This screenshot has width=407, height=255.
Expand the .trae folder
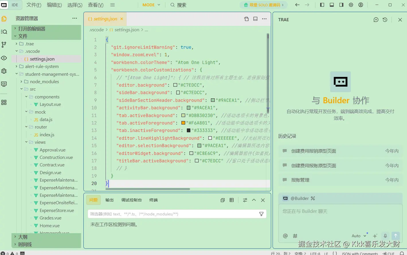click(46, 44)
